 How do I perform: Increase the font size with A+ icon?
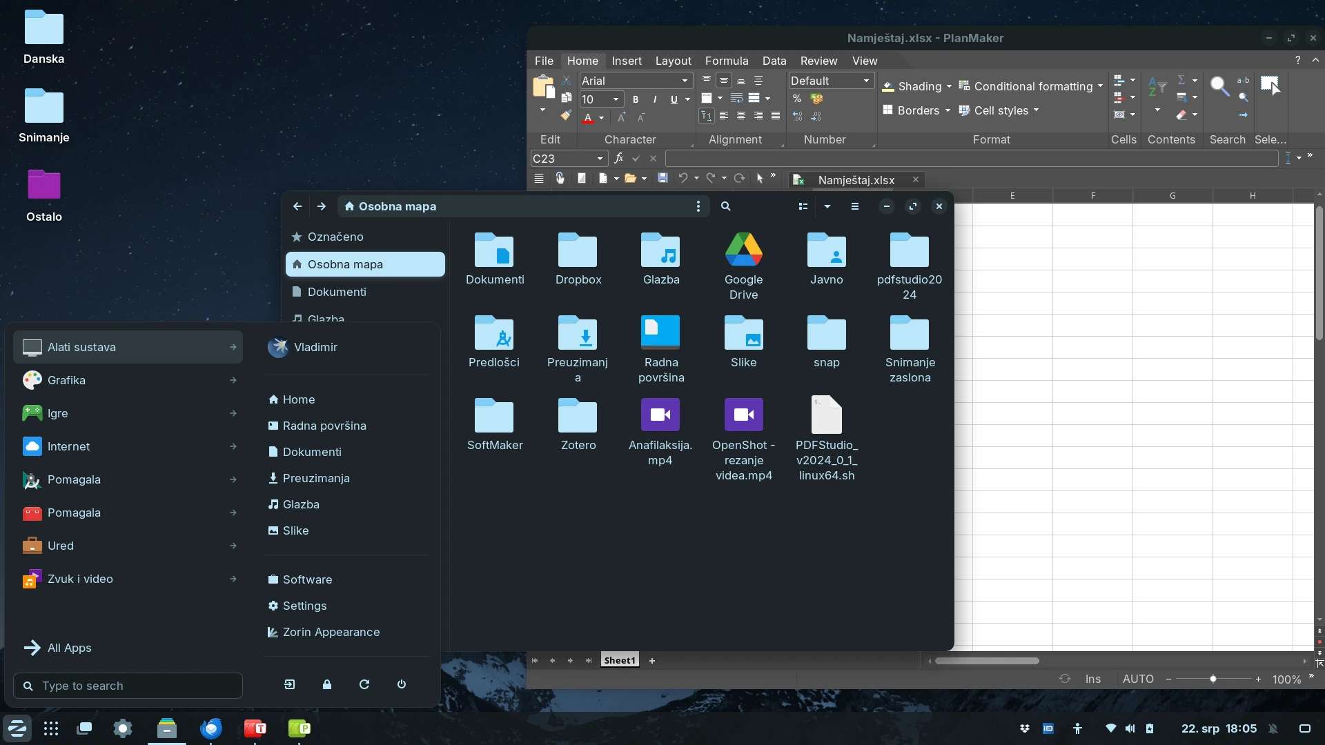(620, 117)
